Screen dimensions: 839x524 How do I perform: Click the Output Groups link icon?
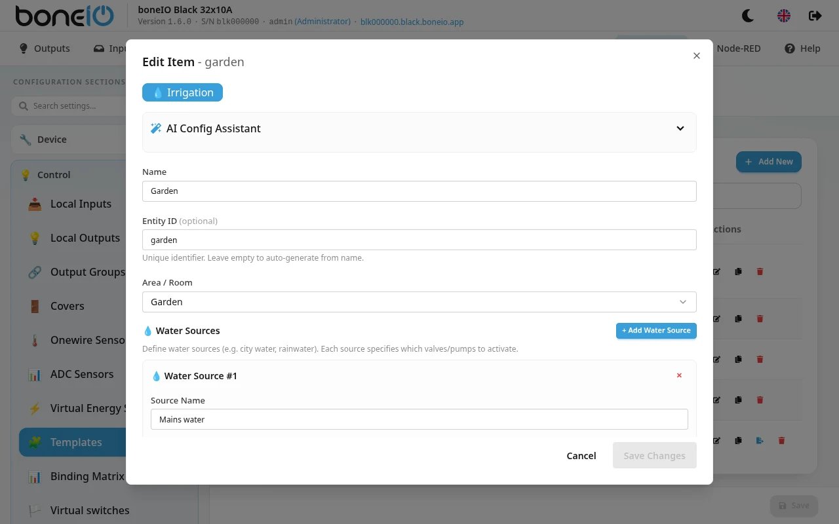(35, 272)
